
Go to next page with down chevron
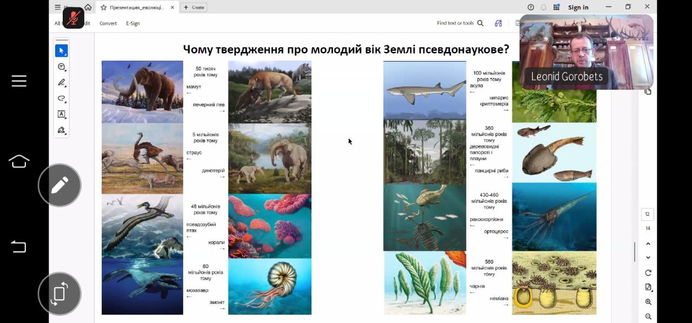[x=648, y=258]
